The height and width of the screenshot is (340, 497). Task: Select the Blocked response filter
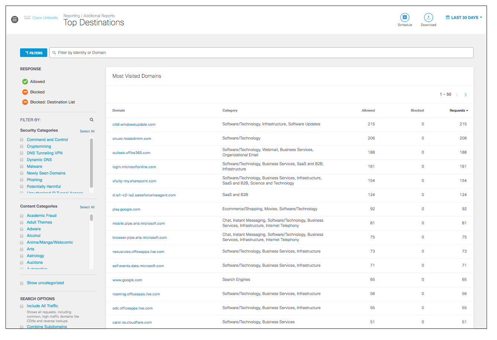tap(33, 92)
